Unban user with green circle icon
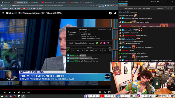The width and height of the screenshot is (175, 98). click(68, 50)
